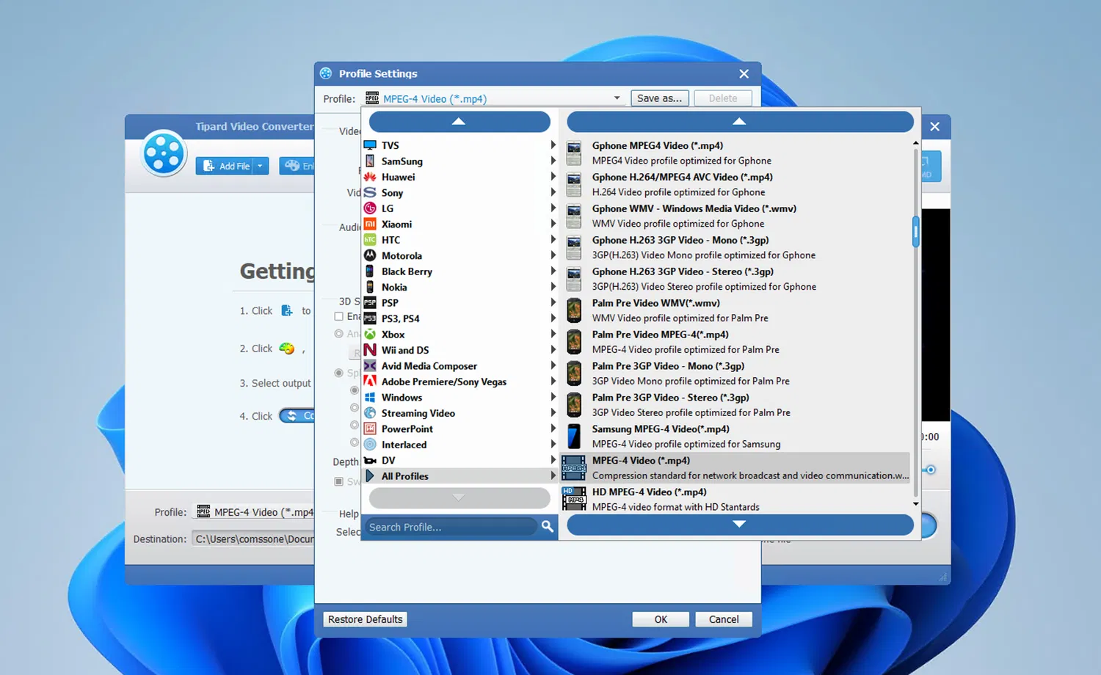The height and width of the screenshot is (675, 1101).
Task: Click the scrollbar down arrow in profile list
Action: point(916,504)
